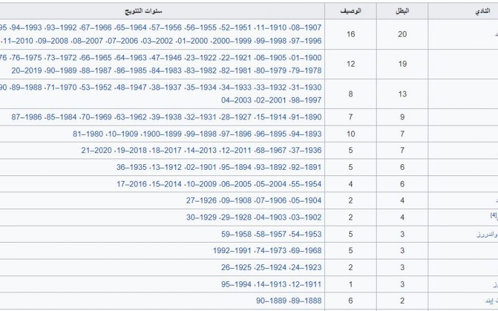Click the 1994–95 season link
Image resolution: width=498 pixels, height=311 pixels.
237,284
